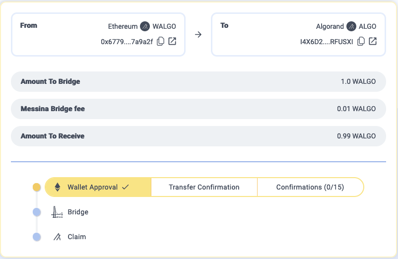This screenshot has height=259, width=398.
Task: Click the 1.0 WALGO amount value
Action: point(358,81)
